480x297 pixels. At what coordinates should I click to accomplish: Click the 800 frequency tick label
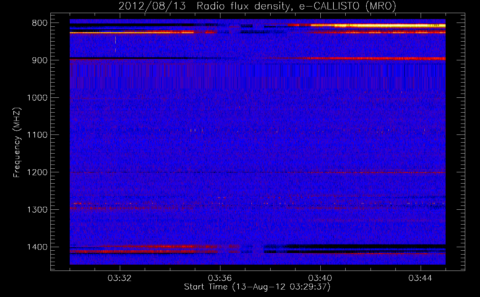tap(40, 23)
